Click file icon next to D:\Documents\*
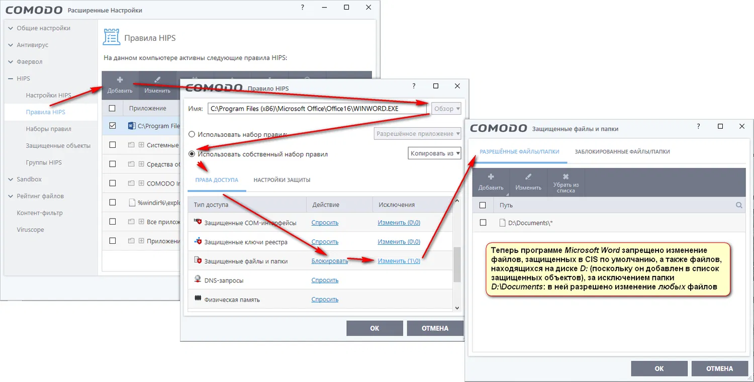Screen dimensions: 754x382 click(x=502, y=223)
